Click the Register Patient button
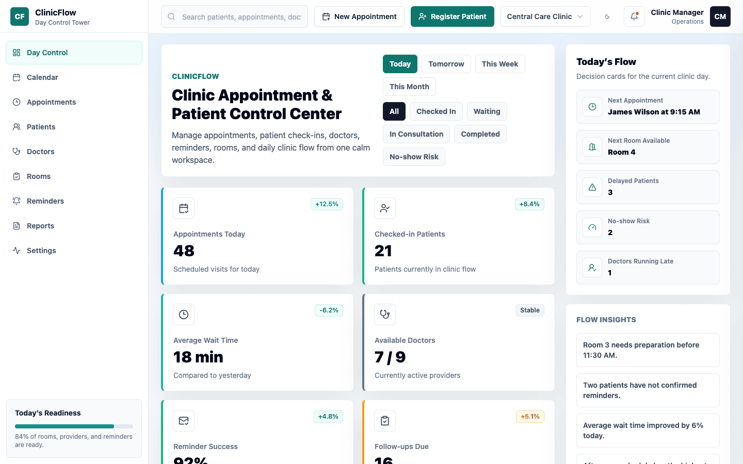Image resolution: width=743 pixels, height=464 pixels. click(x=453, y=16)
